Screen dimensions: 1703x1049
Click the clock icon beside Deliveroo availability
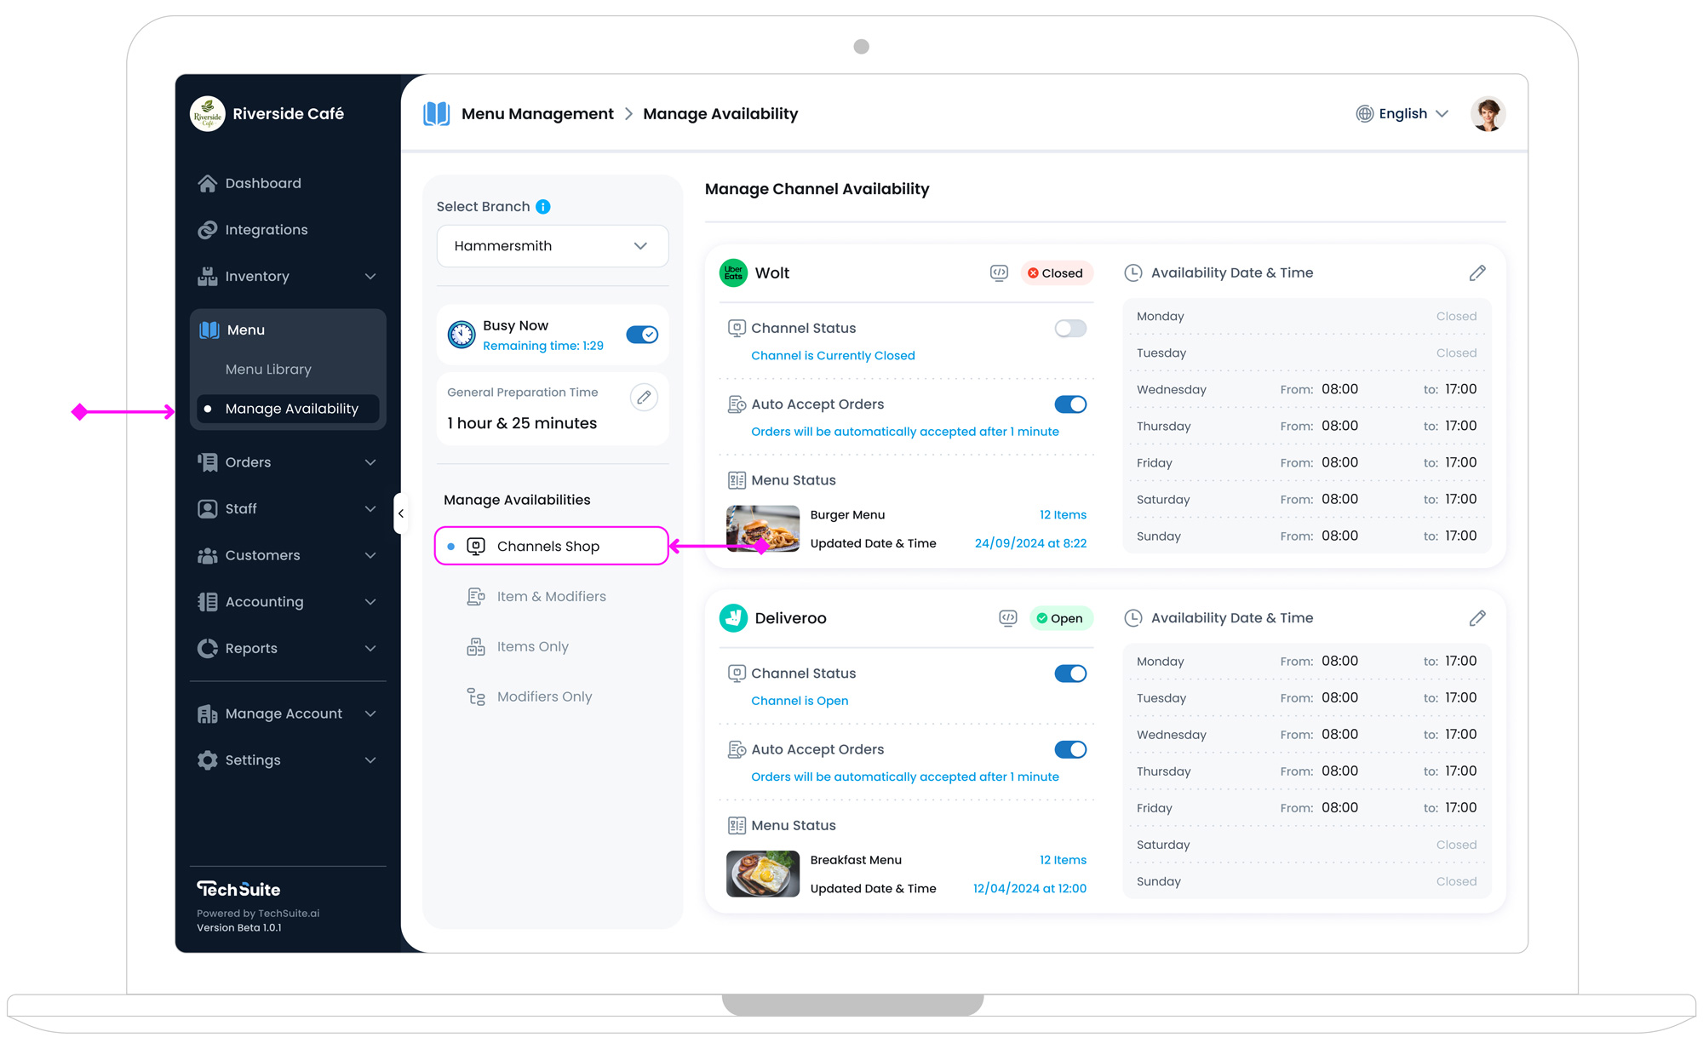(1133, 617)
